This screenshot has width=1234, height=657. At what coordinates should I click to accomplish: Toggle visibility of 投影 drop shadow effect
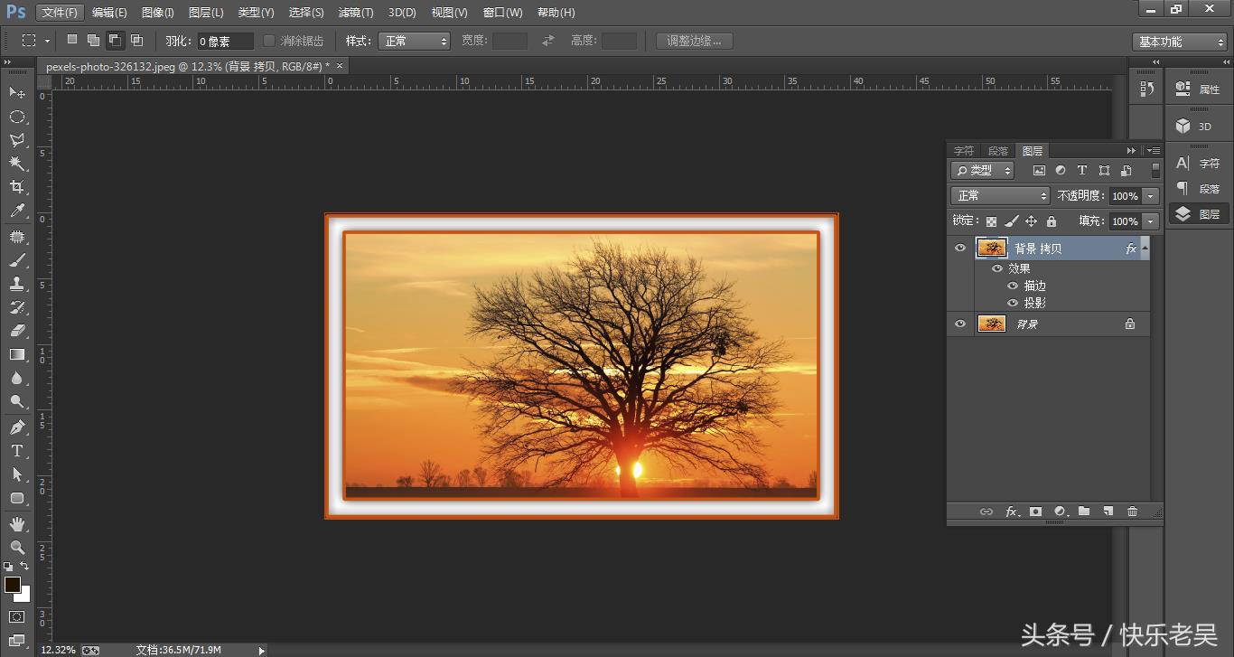click(x=1013, y=303)
